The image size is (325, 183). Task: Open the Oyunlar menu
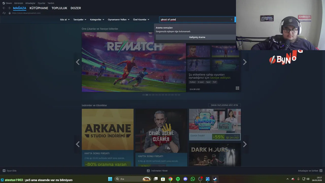tap(42, 3)
